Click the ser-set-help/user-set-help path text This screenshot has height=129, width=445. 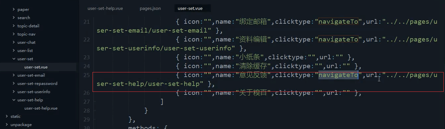(148, 84)
